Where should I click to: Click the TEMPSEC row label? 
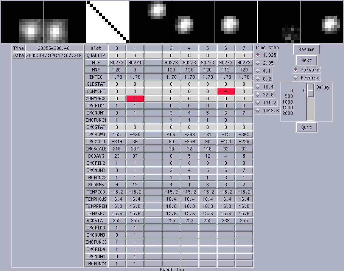(x=96, y=214)
